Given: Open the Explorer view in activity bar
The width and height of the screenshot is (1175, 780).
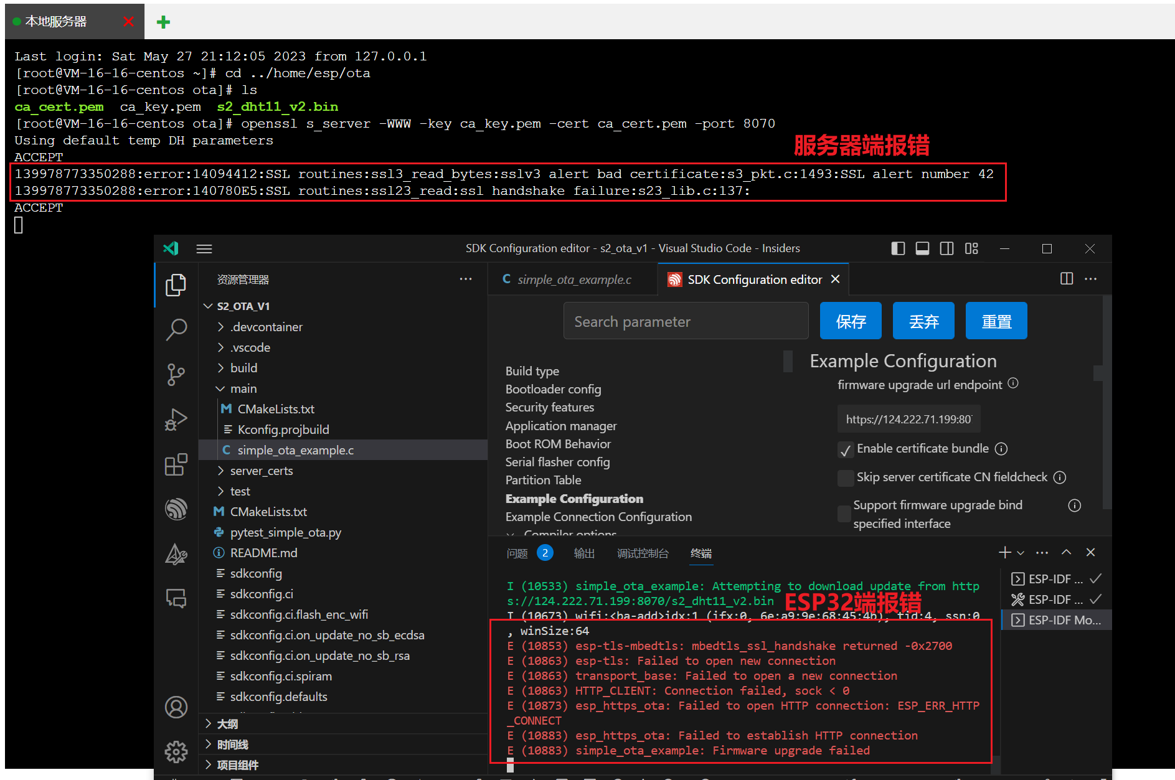Looking at the screenshot, I should (176, 285).
